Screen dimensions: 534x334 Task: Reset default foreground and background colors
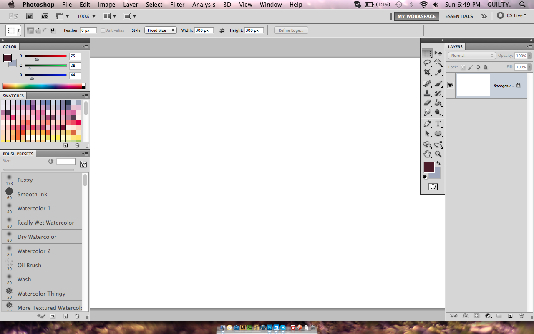(425, 177)
